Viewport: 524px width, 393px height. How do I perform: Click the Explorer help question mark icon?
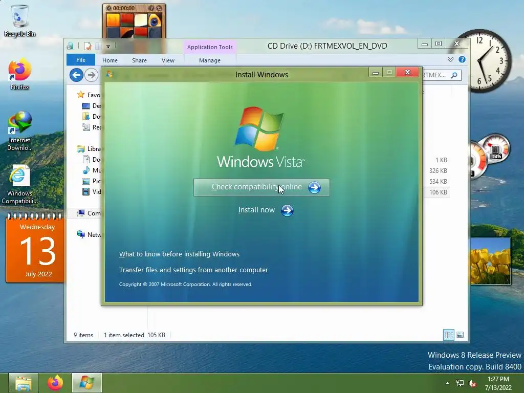[x=462, y=59]
